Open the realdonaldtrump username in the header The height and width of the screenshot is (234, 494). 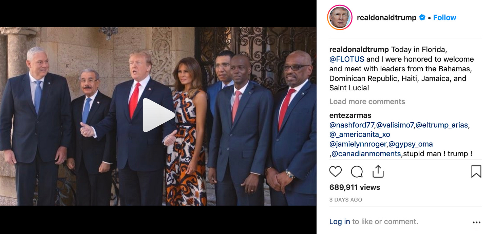click(x=386, y=18)
